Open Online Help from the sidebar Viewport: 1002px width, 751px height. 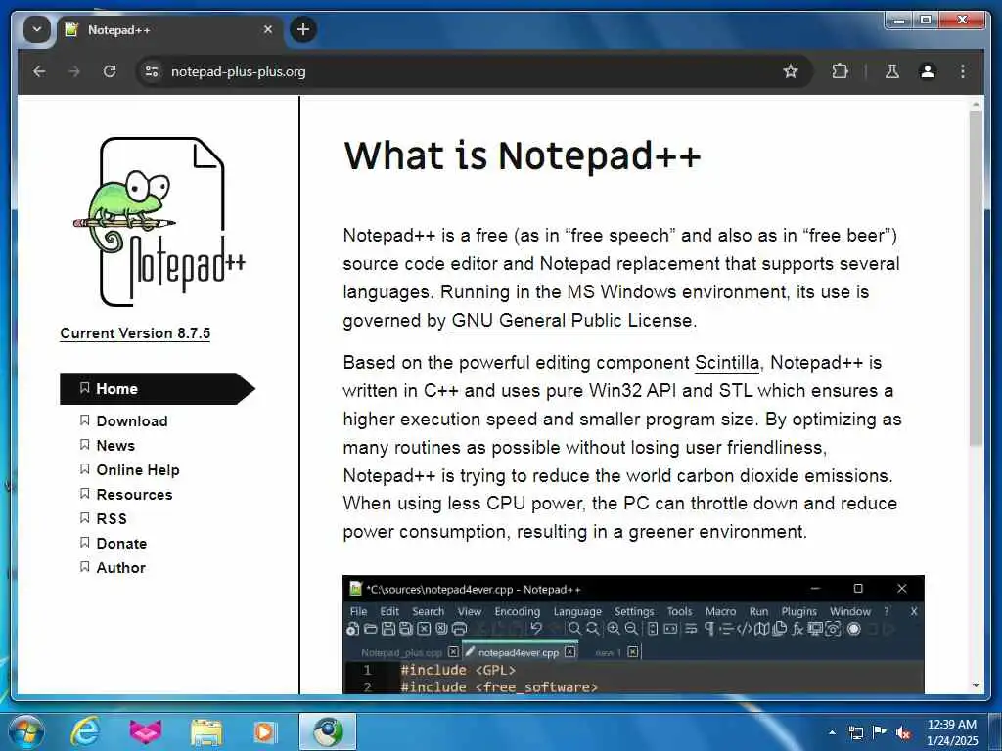[137, 470]
